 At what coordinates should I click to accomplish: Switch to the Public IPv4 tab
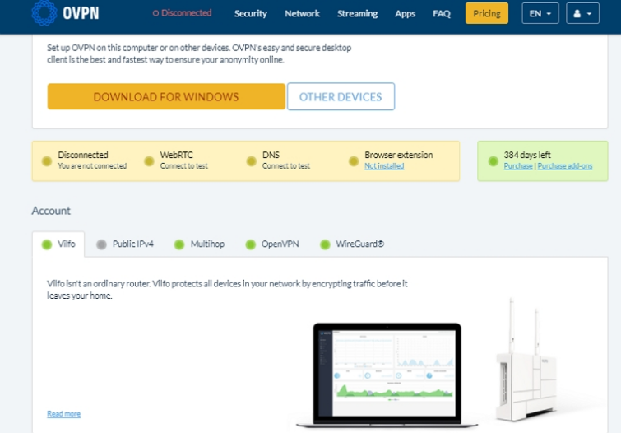pyautogui.click(x=125, y=244)
